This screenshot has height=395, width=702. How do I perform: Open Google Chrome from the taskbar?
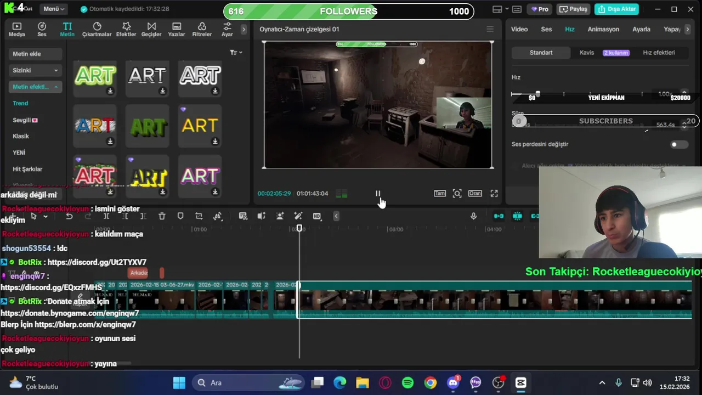430,383
